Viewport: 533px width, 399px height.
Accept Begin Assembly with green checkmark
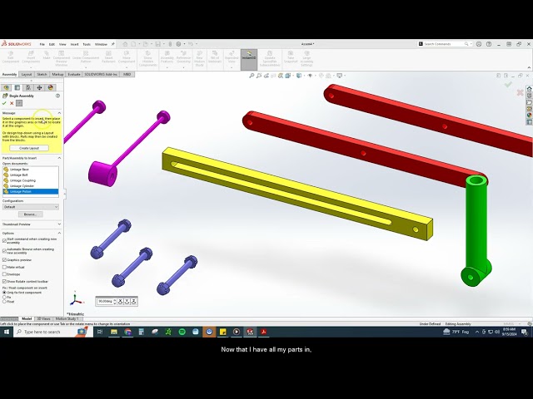tap(4, 103)
